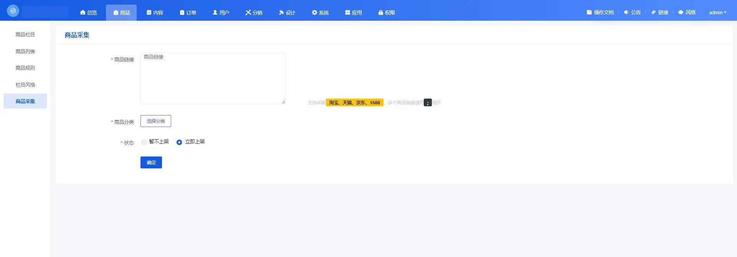
Task: Click the person icon beside 用户
Action: (x=215, y=13)
